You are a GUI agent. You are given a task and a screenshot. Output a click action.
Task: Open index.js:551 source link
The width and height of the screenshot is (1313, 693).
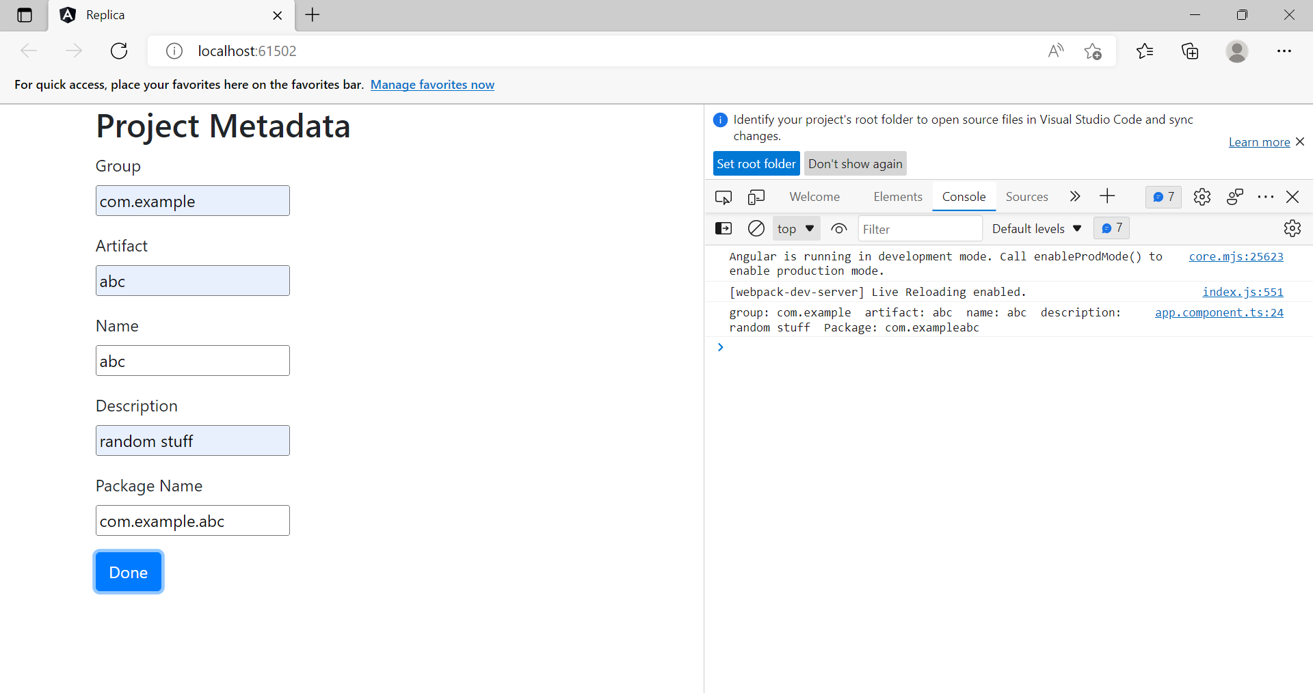[x=1243, y=292]
